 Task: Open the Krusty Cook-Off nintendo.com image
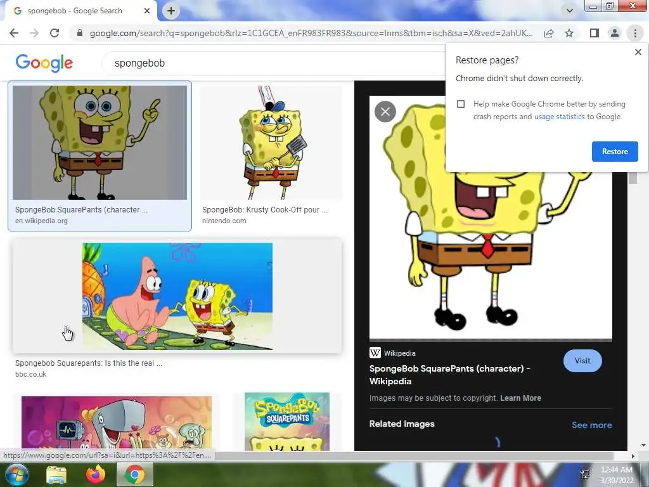271,143
